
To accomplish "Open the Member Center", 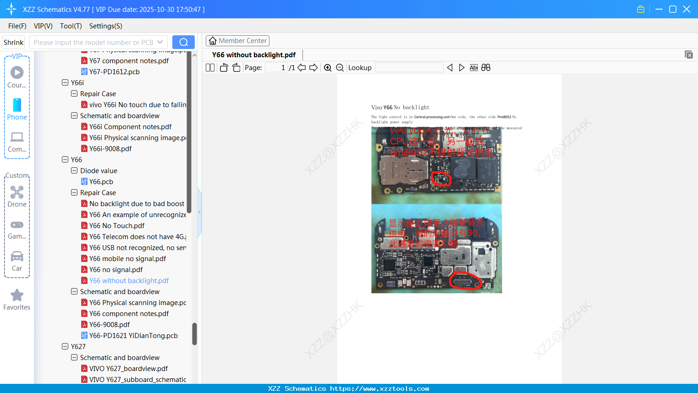I will 237,41.
